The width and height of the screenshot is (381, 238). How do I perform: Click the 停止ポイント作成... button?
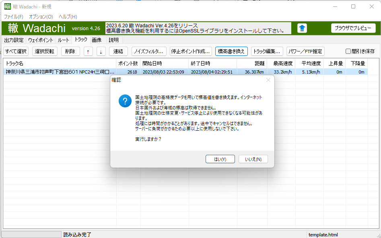pyautogui.click(x=191, y=51)
